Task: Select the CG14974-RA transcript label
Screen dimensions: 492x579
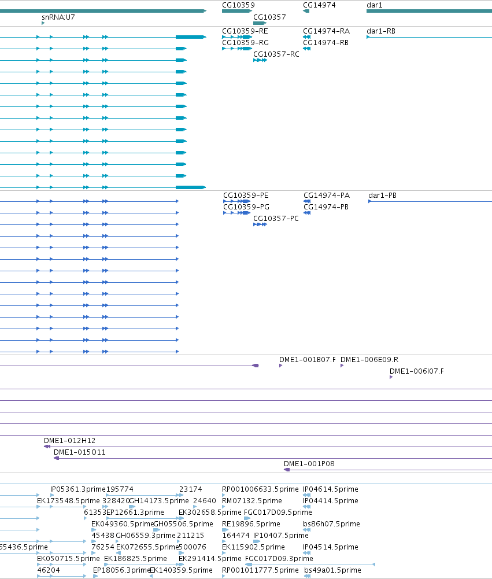Action: [326, 31]
